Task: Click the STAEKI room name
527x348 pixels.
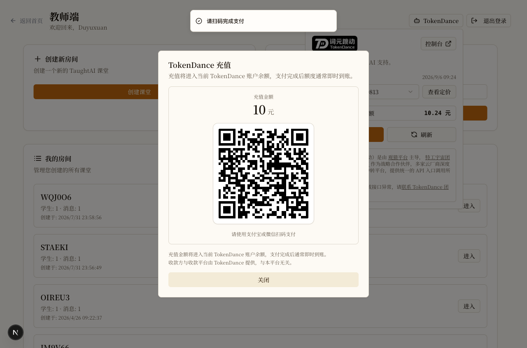Action: pyautogui.click(x=54, y=247)
